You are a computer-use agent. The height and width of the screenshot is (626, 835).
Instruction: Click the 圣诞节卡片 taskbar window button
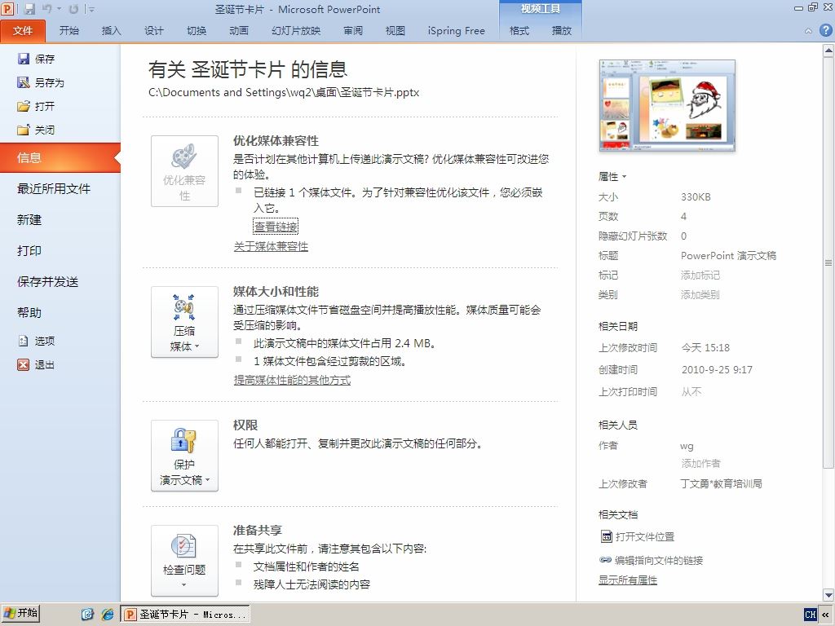(x=185, y=615)
